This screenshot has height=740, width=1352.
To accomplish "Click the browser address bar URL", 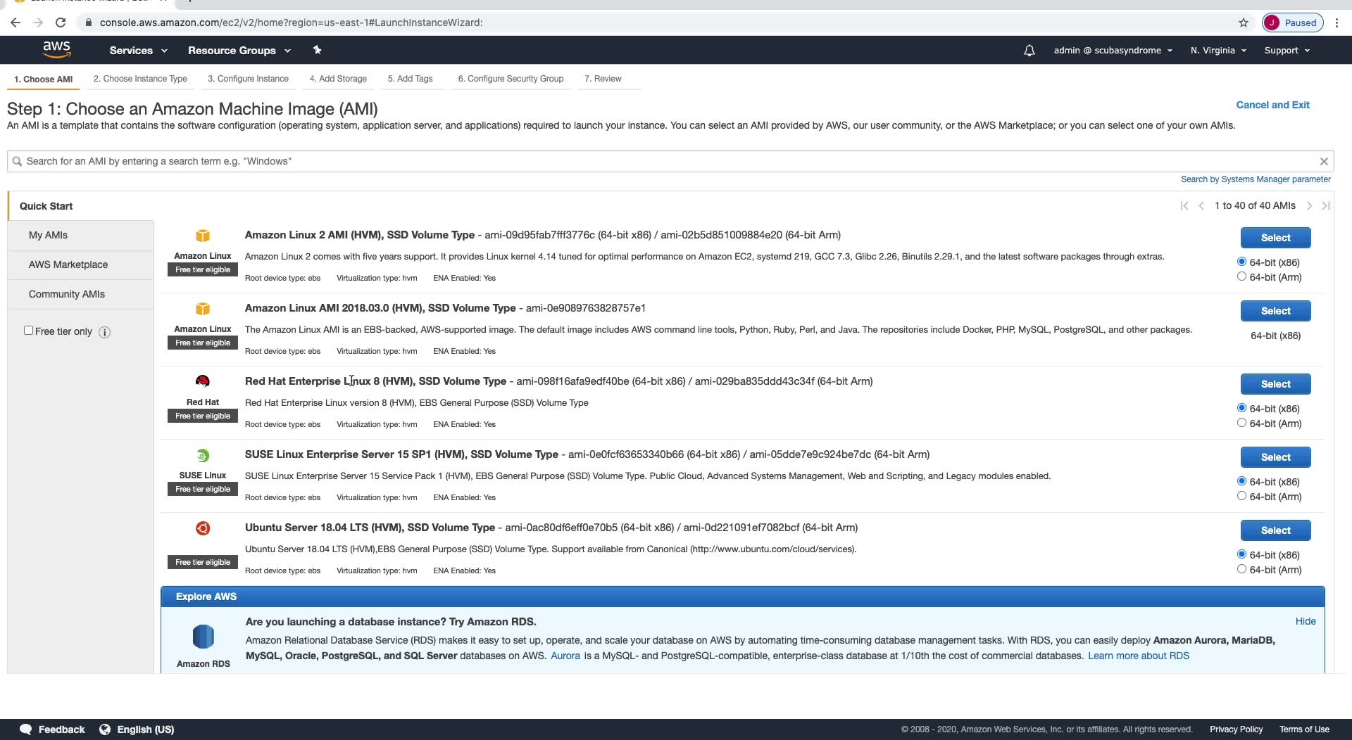I will pos(291,23).
